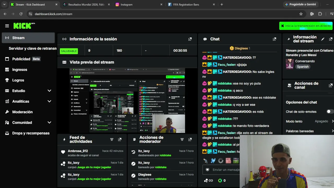Click Diegleee in the moderator actions list
334x188 pixels.
(x=145, y=174)
